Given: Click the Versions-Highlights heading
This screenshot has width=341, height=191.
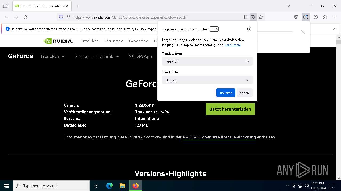Looking at the screenshot, I should click(x=170, y=173).
